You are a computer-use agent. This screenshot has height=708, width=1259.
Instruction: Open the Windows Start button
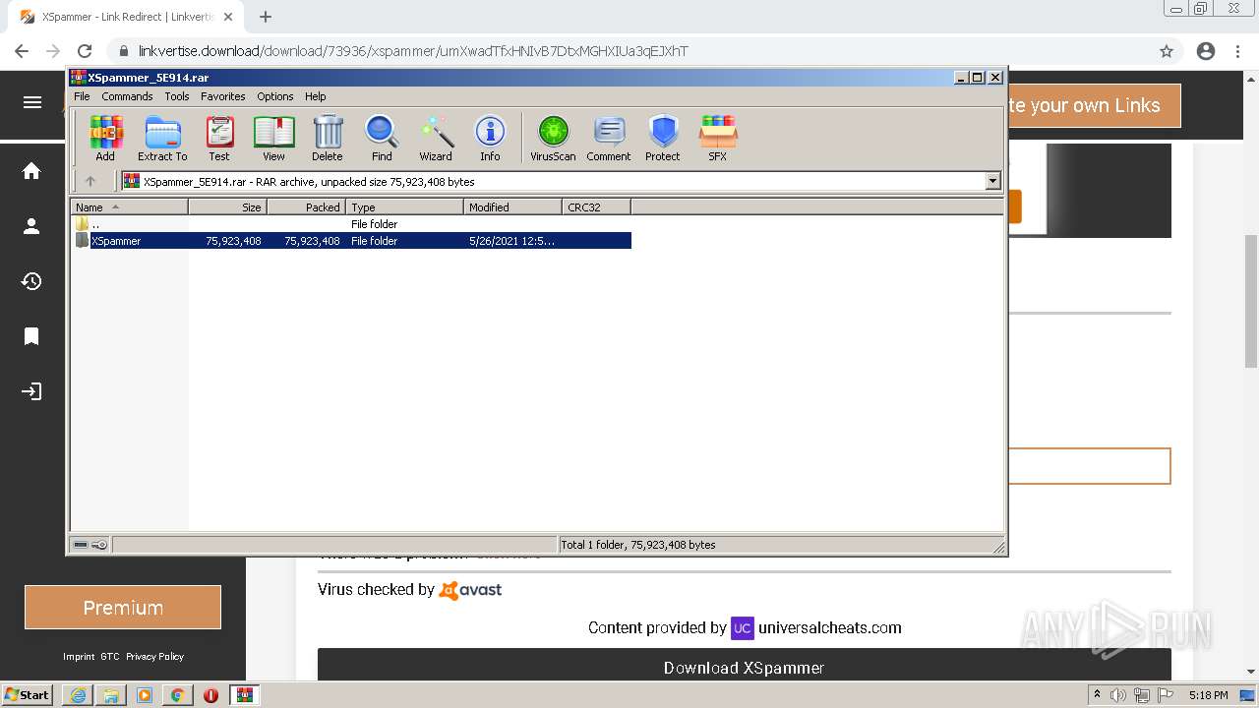[28, 695]
